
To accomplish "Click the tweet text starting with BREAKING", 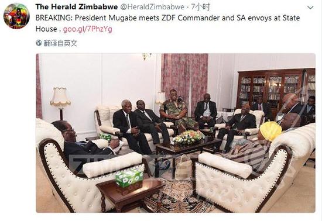I will coord(167,23).
